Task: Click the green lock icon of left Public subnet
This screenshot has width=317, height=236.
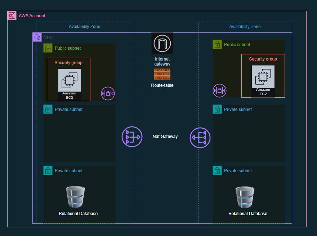Action: pyautogui.click(x=48, y=48)
